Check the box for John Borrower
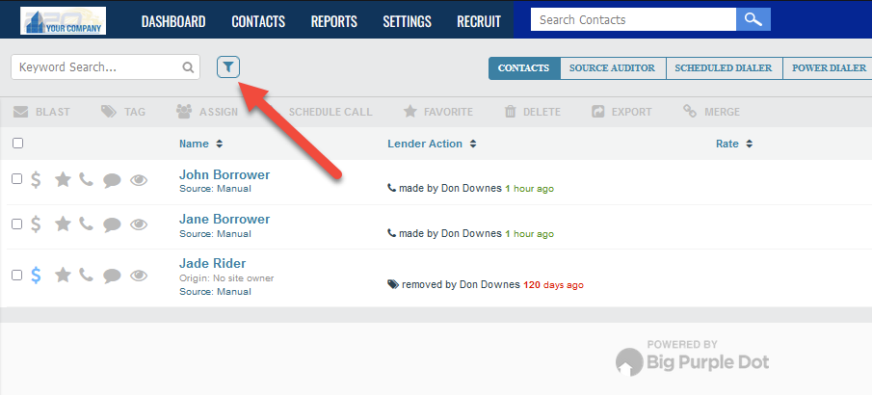This screenshot has width=872, height=395. click(x=16, y=179)
